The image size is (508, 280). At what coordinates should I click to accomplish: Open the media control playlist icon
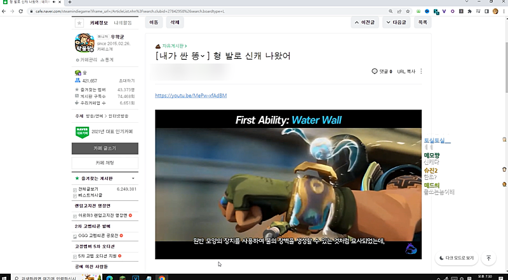(478, 11)
